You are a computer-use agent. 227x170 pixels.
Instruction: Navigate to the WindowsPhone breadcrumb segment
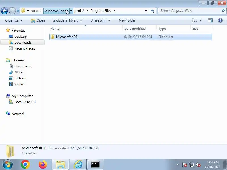[56, 11]
